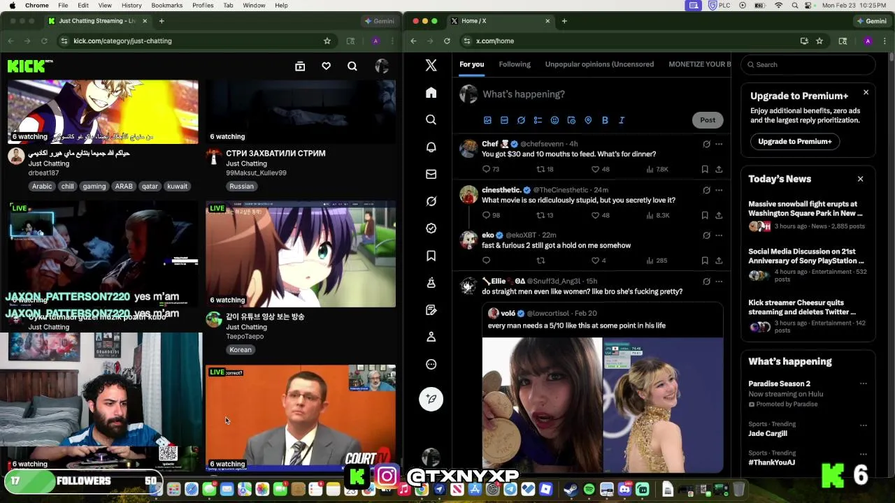Bookmark Chef's dinner post
Screen dimensions: 895x503
pos(705,169)
